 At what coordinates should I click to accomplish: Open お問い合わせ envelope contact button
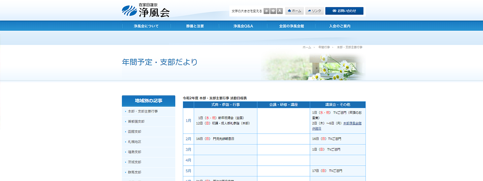(344, 11)
